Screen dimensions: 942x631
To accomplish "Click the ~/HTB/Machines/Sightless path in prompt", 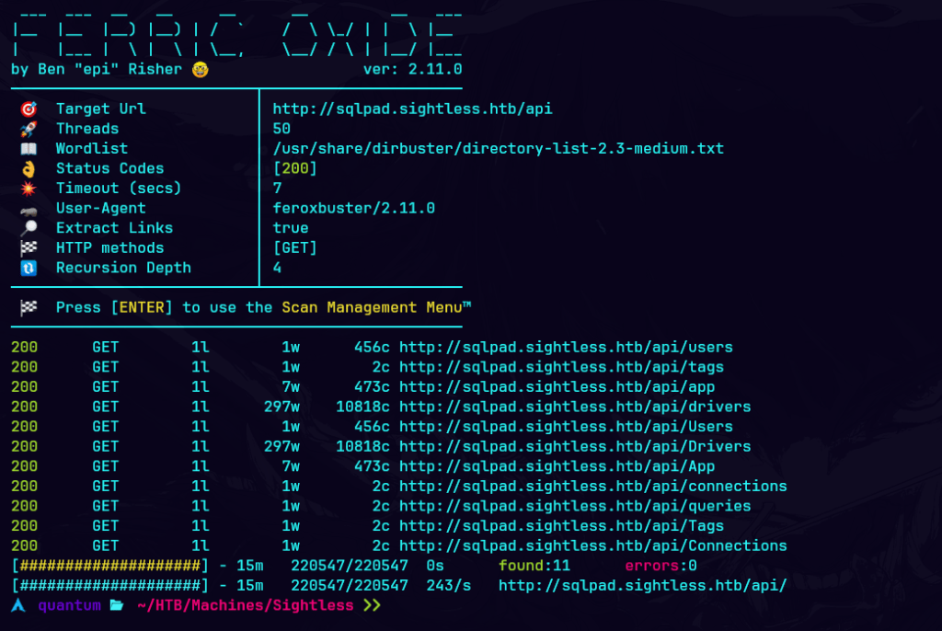I will 245,605.
